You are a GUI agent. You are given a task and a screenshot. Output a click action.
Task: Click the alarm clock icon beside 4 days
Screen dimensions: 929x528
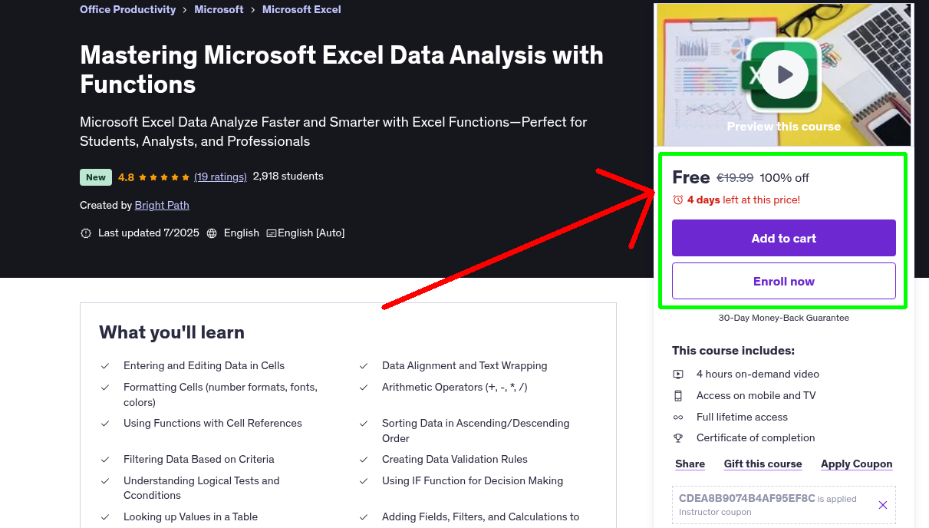tap(678, 200)
